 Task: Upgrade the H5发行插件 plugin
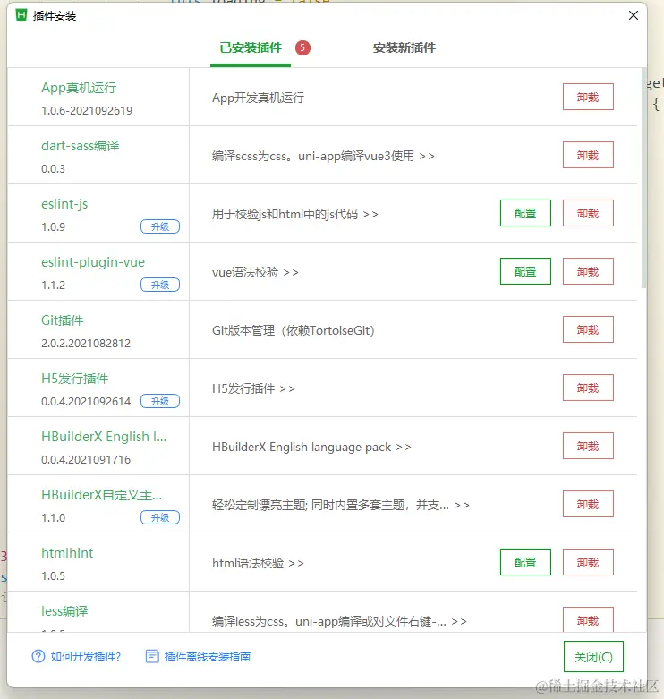coord(160,401)
